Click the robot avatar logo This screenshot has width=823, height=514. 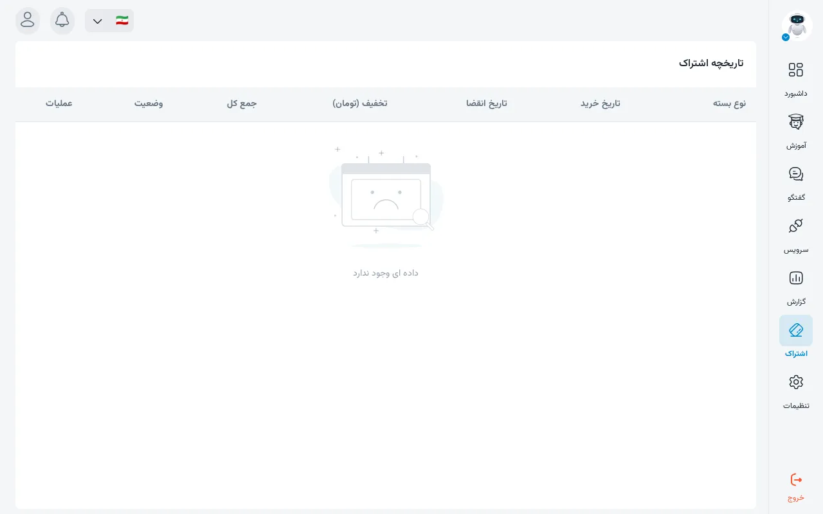(797, 26)
